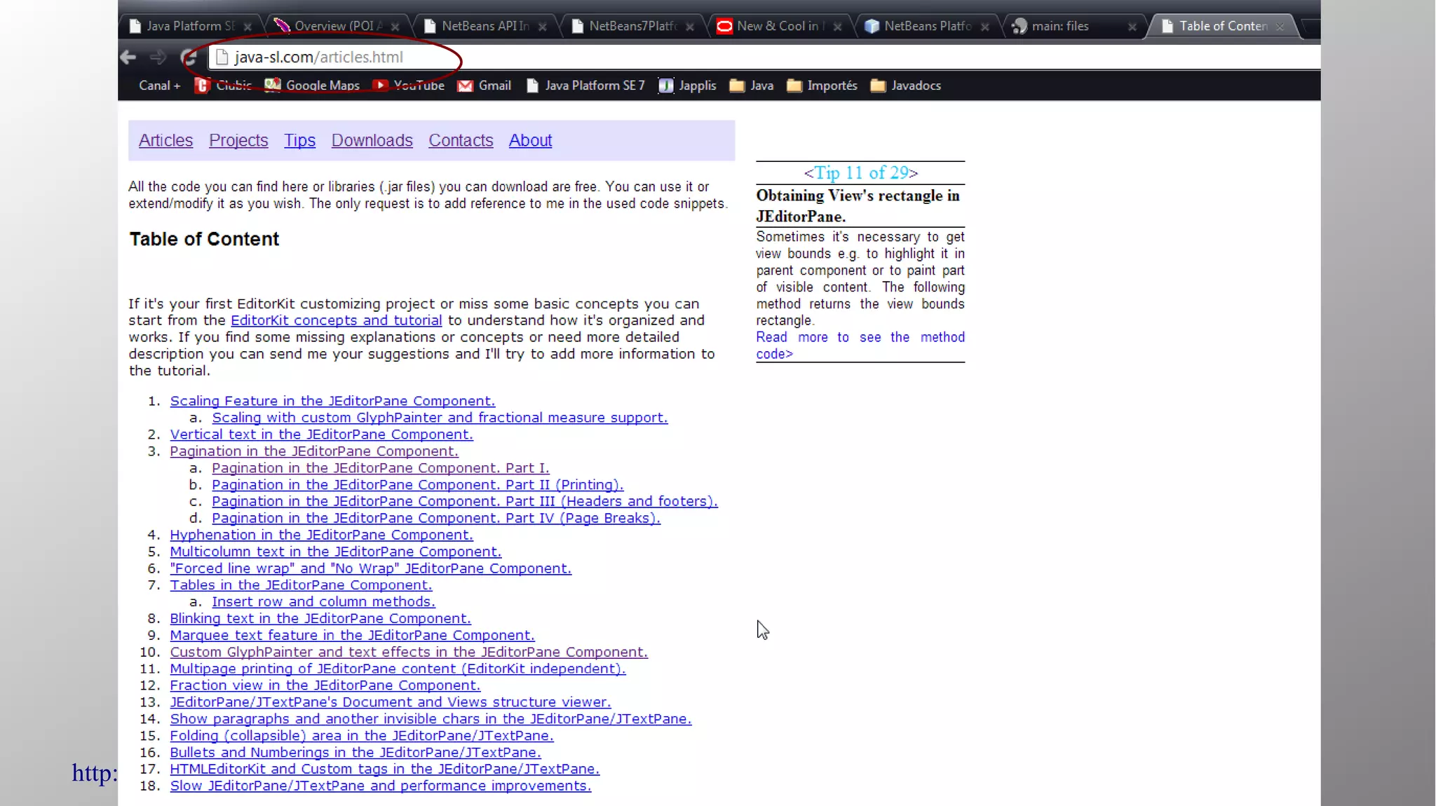Open the YouTube bookmark

(x=409, y=86)
